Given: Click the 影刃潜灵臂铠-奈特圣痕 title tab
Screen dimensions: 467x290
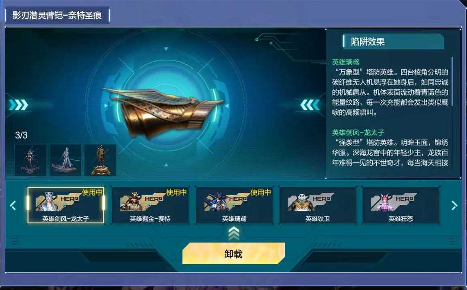Looking at the screenshot, I should [x=57, y=15].
